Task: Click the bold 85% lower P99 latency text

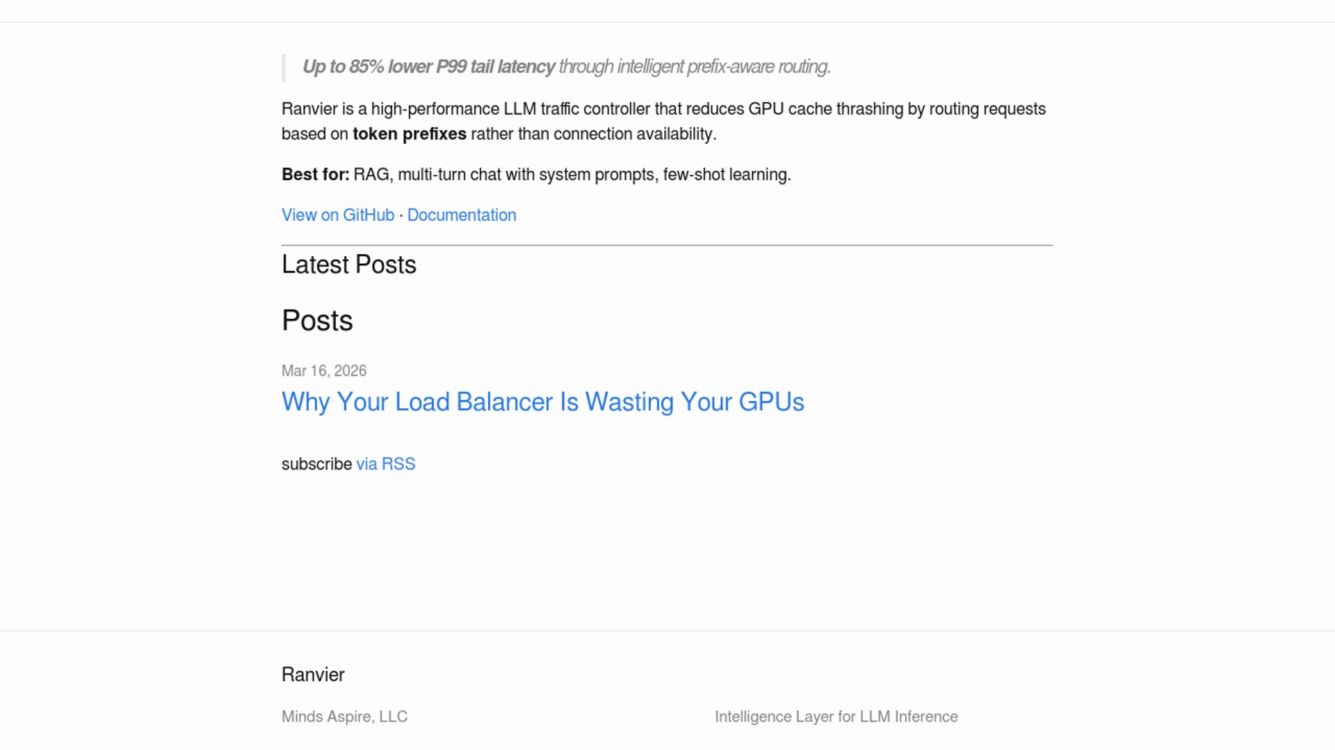Action: click(x=428, y=67)
